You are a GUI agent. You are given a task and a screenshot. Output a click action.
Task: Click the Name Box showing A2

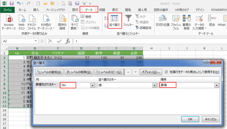18,41
